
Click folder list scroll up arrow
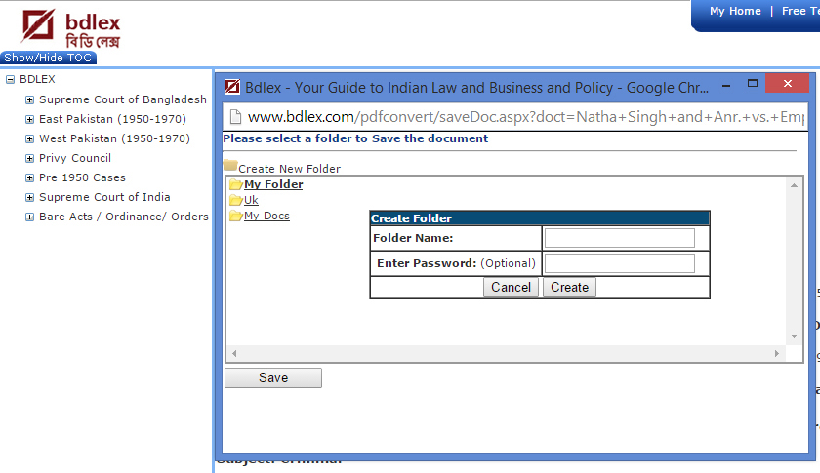coord(794,185)
